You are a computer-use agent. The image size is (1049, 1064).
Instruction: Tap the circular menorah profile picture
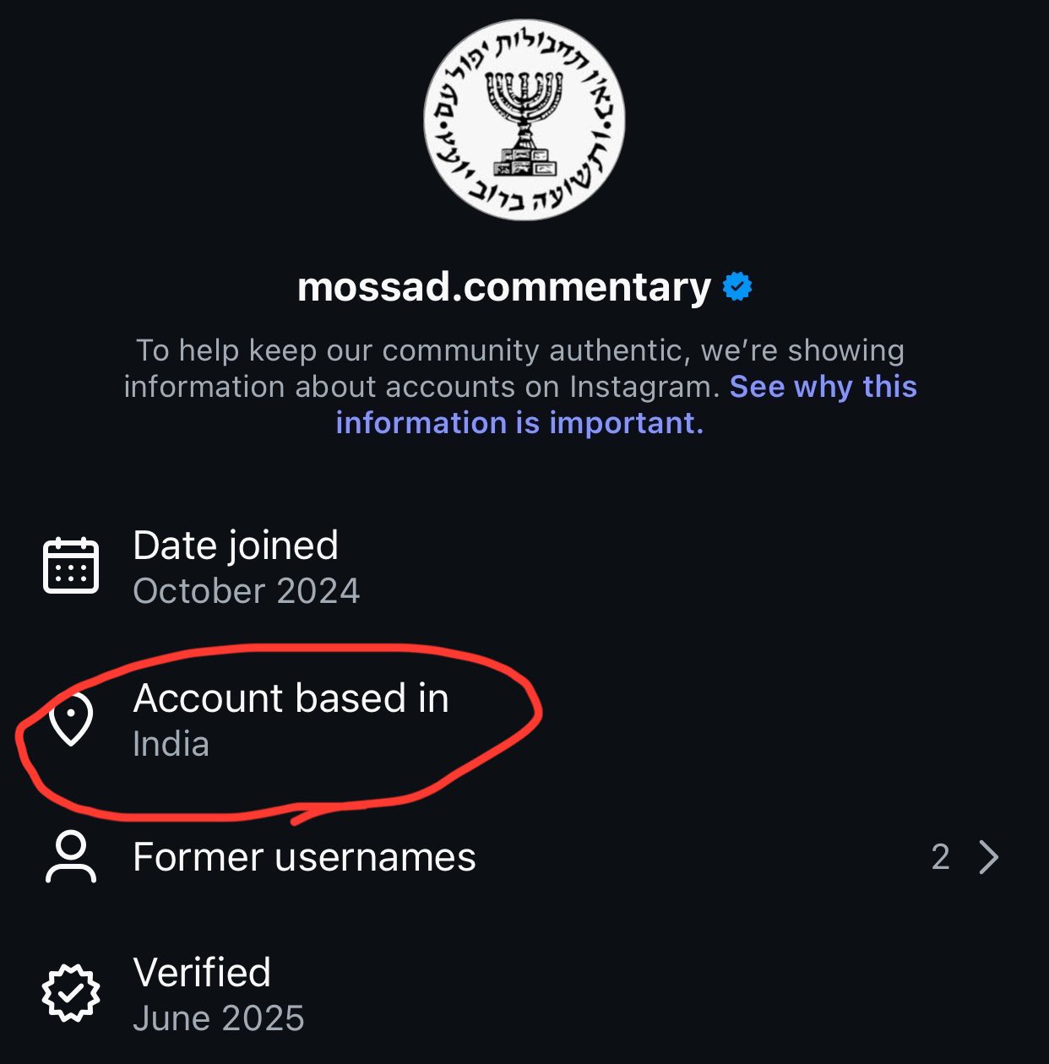click(x=524, y=120)
